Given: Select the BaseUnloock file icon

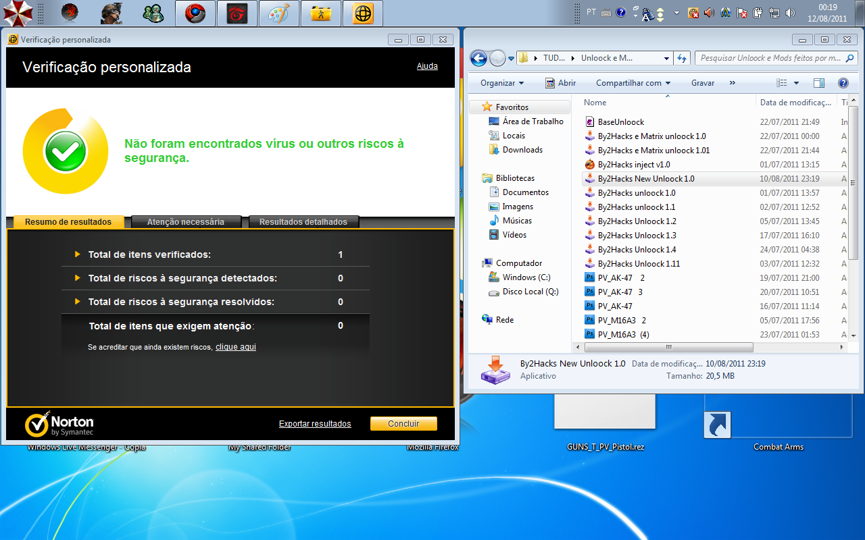Looking at the screenshot, I should tap(590, 122).
